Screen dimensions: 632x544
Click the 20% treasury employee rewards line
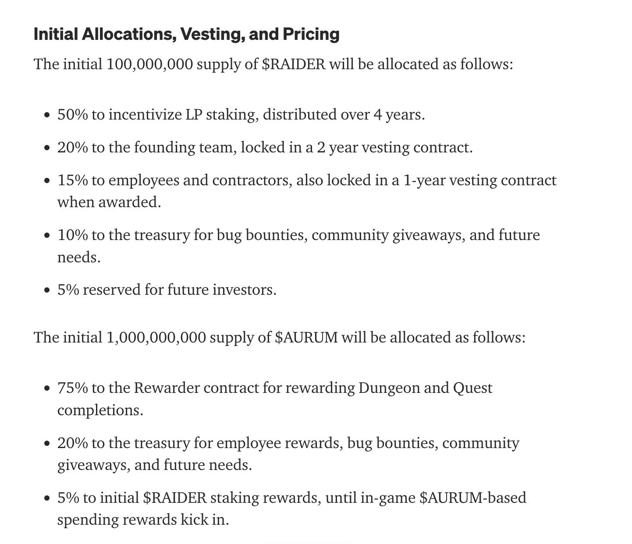[x=288, y=443]
